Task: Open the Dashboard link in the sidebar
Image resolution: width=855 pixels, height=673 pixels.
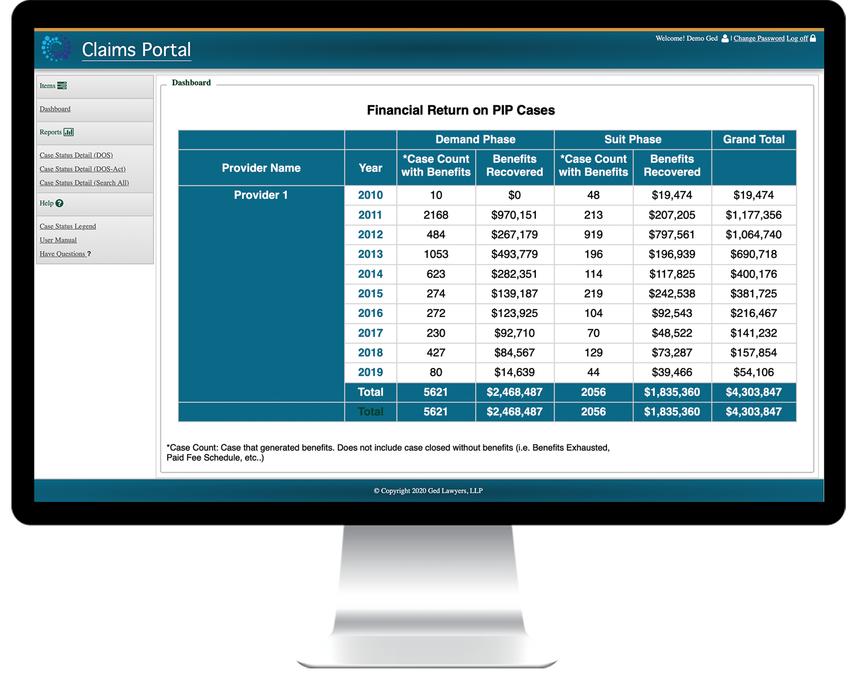Action: [x=55, y=109]
